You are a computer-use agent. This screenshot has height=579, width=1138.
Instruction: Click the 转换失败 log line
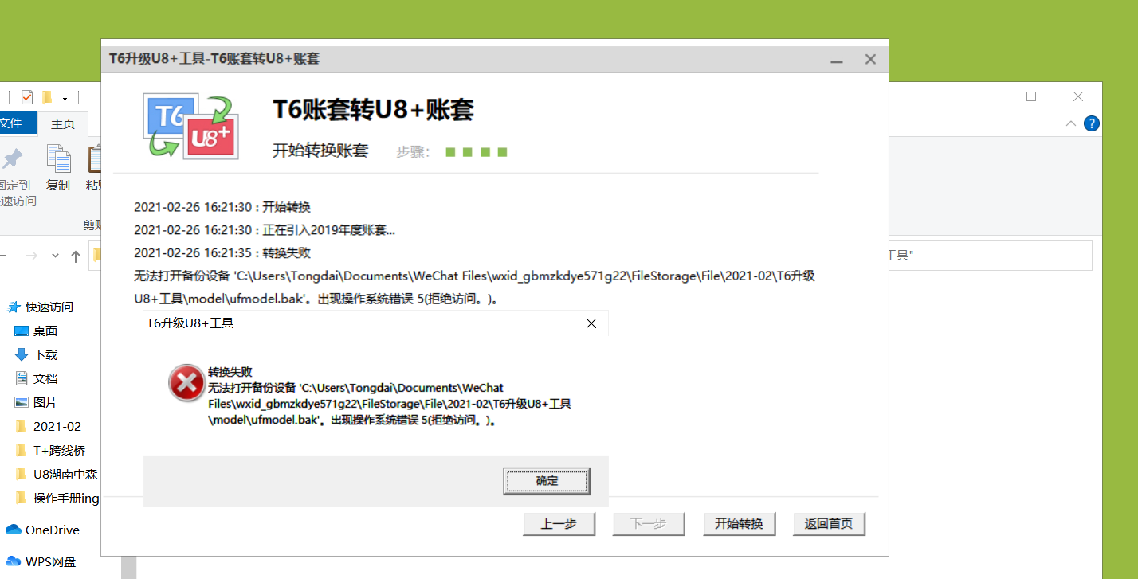click(x=222, y=253)
